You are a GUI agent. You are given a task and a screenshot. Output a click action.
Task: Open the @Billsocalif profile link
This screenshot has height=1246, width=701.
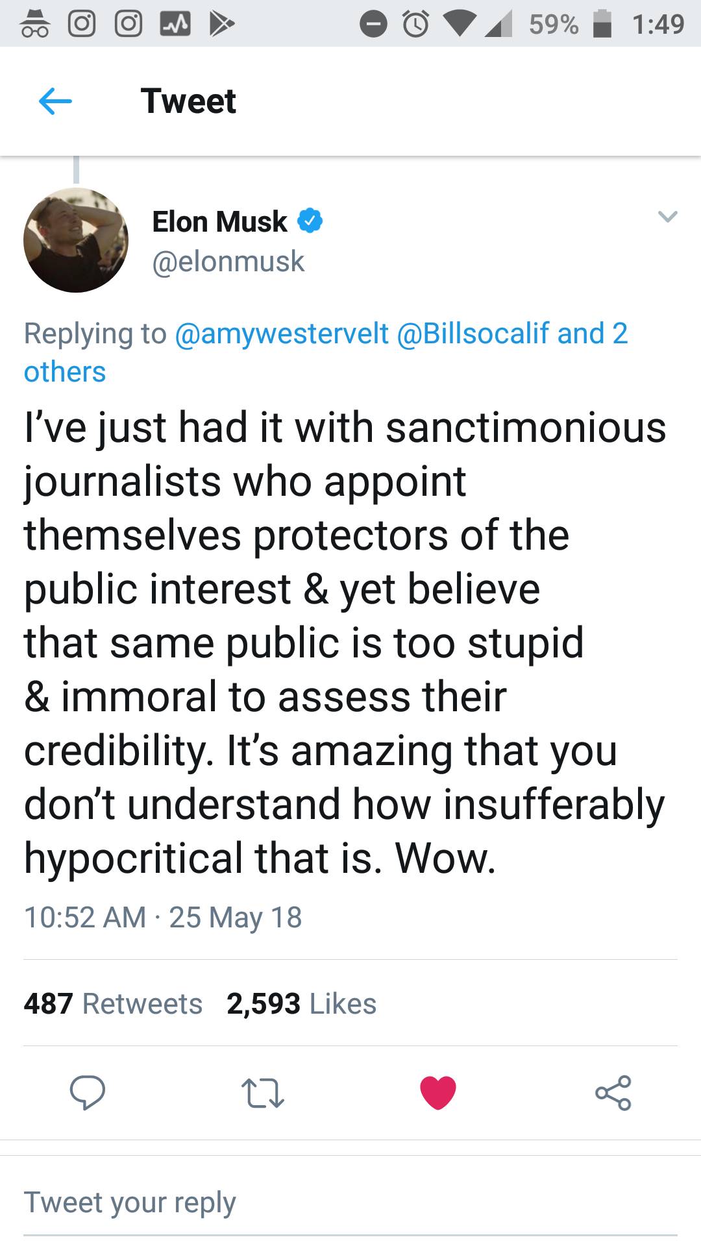(x=473, y=333)
